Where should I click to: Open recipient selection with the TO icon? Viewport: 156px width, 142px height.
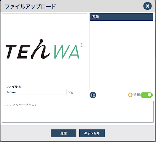93,95
